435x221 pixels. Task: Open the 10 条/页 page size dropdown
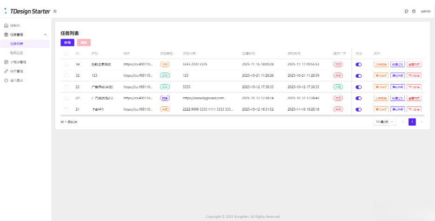(x=384, y=122)
